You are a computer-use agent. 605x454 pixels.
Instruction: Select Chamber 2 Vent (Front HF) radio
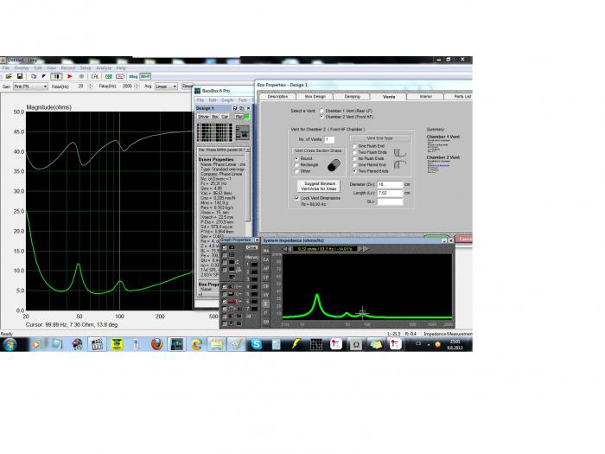coord(322,117)
